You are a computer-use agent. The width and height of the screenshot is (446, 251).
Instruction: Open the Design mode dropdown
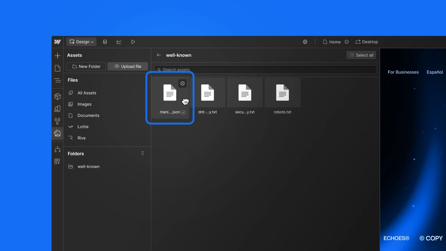pos(82,42)
